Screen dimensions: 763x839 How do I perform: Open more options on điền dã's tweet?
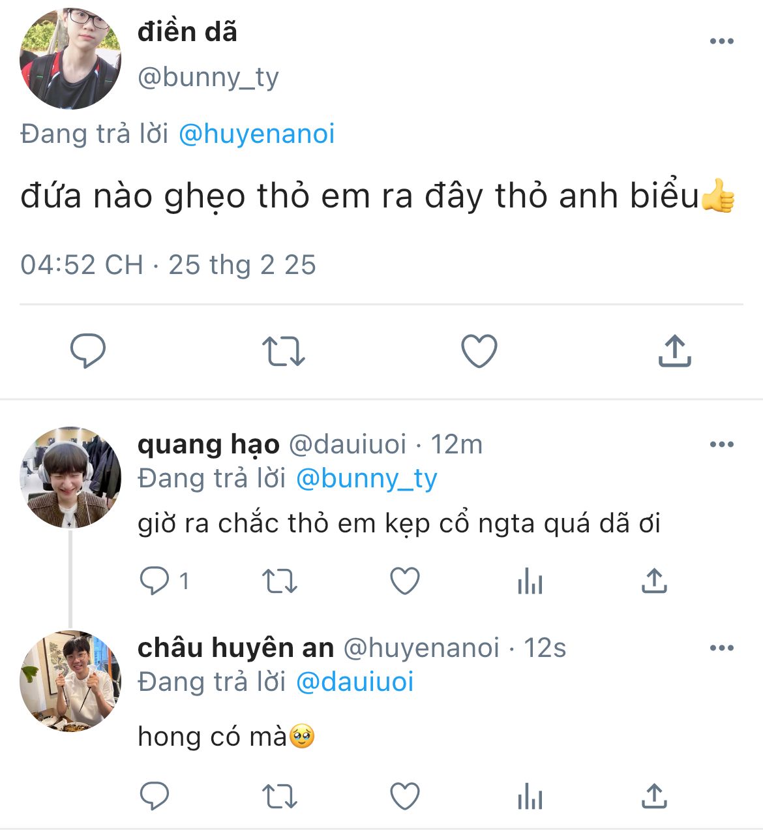point(721,42)
